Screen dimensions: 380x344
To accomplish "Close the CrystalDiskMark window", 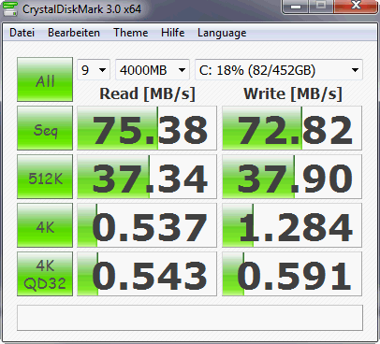I will [356, 6].
